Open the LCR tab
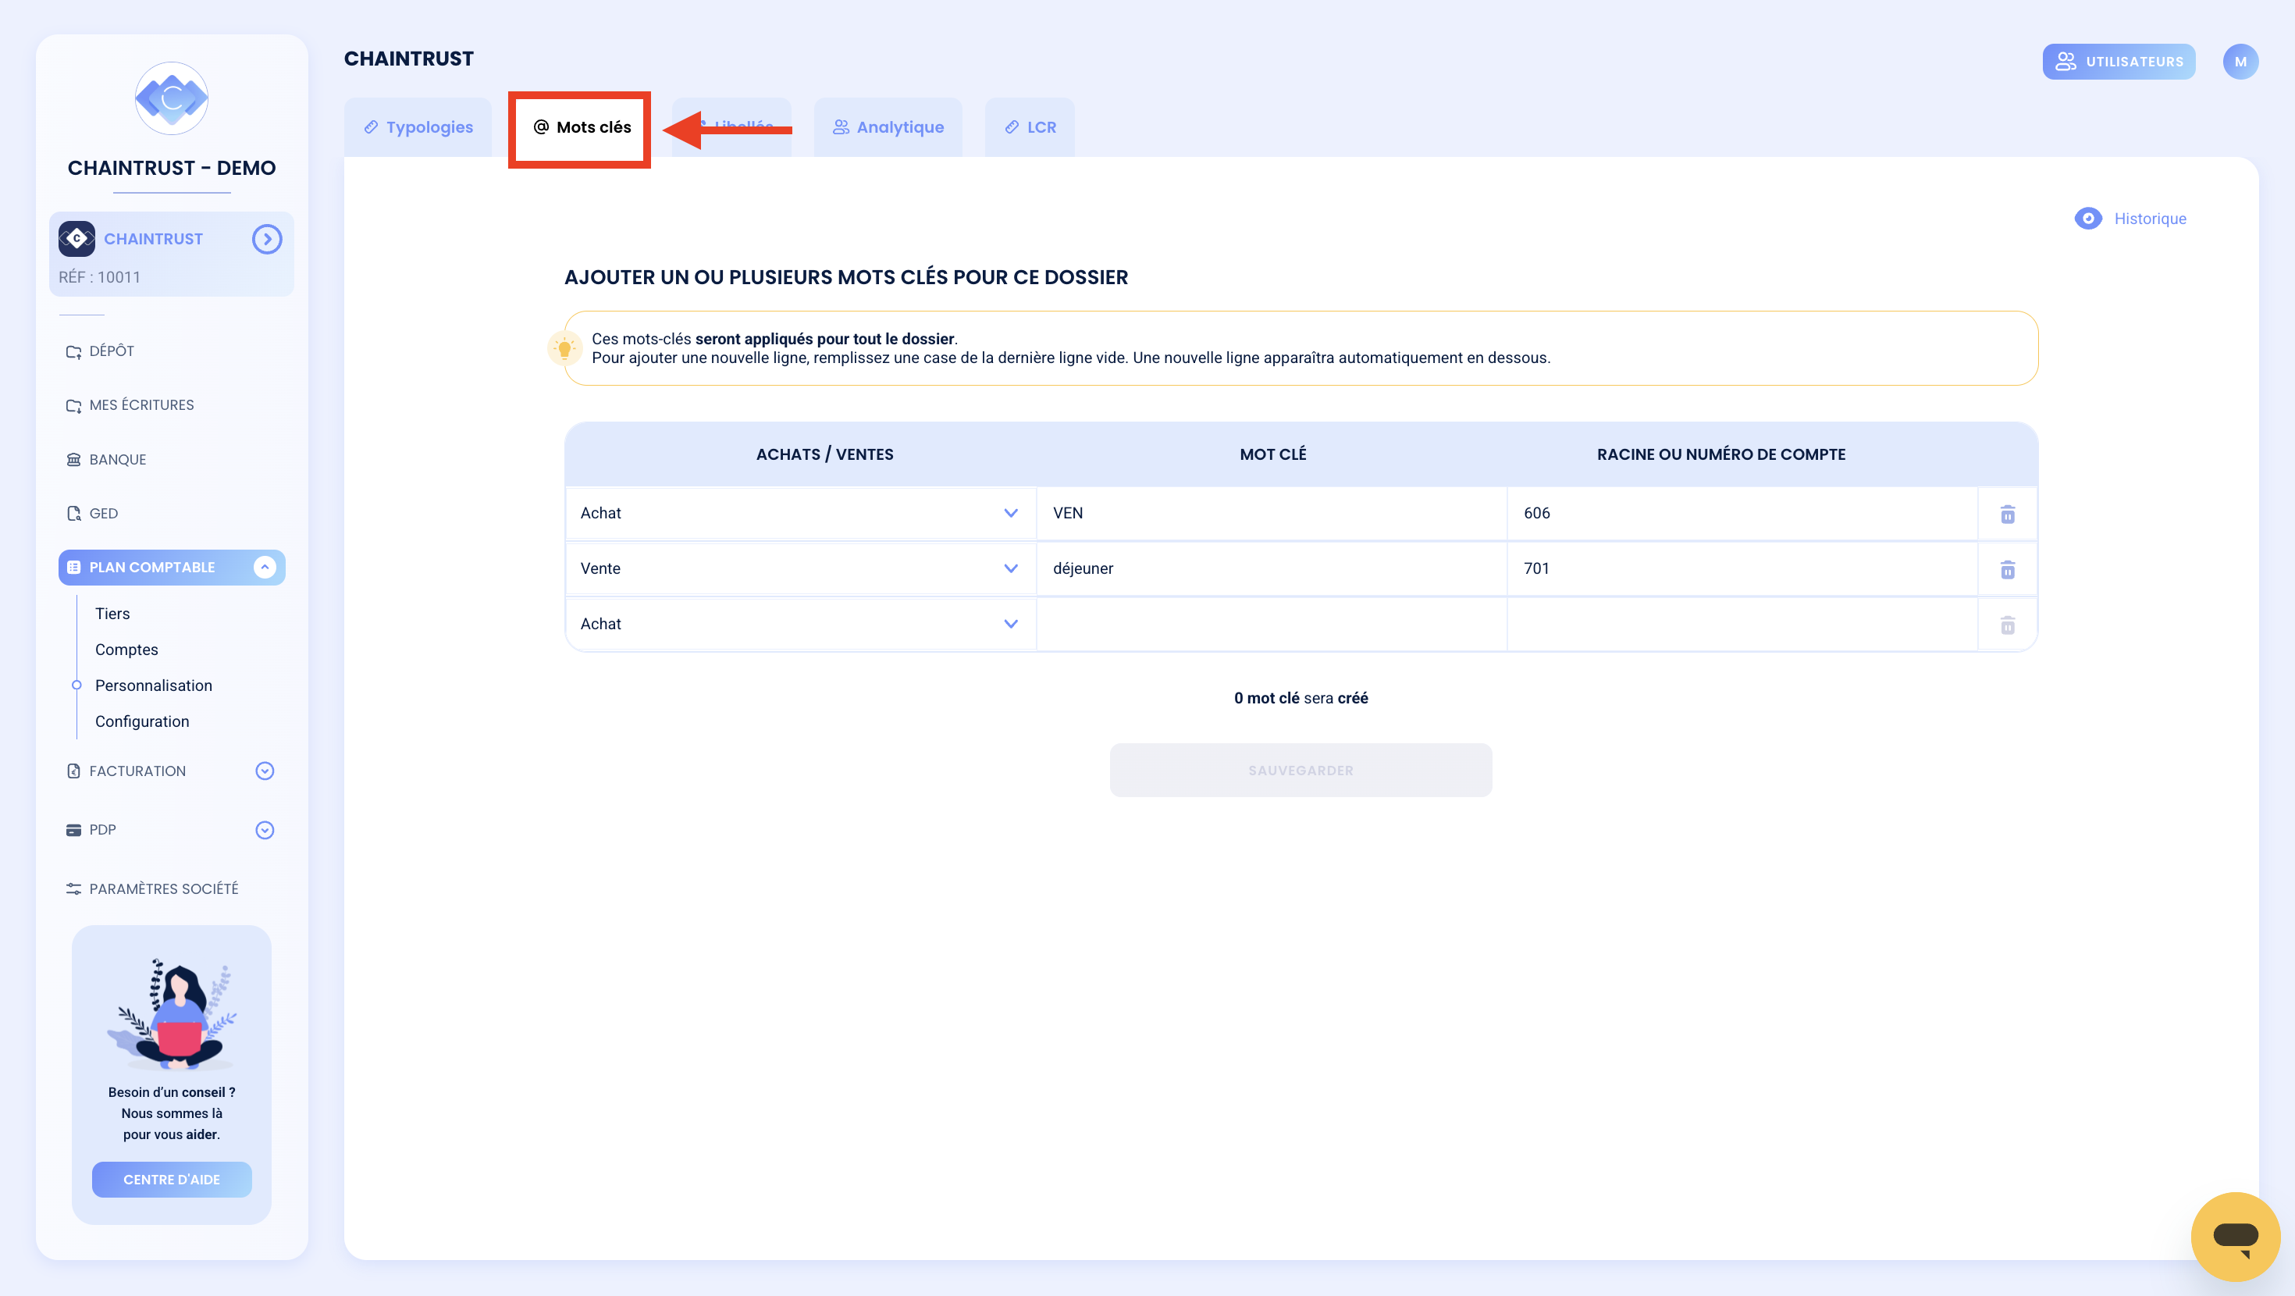2295x1296 pixels. pyautogui.click(x=1030, y=127)
